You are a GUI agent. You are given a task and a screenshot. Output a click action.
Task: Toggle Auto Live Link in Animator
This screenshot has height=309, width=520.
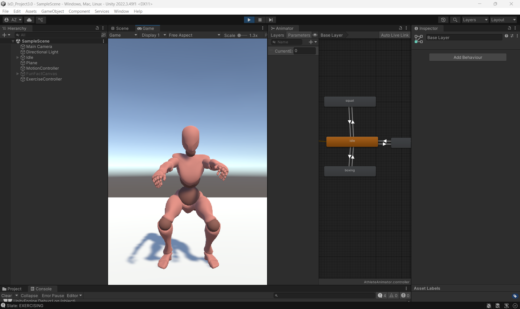point(395,35)
